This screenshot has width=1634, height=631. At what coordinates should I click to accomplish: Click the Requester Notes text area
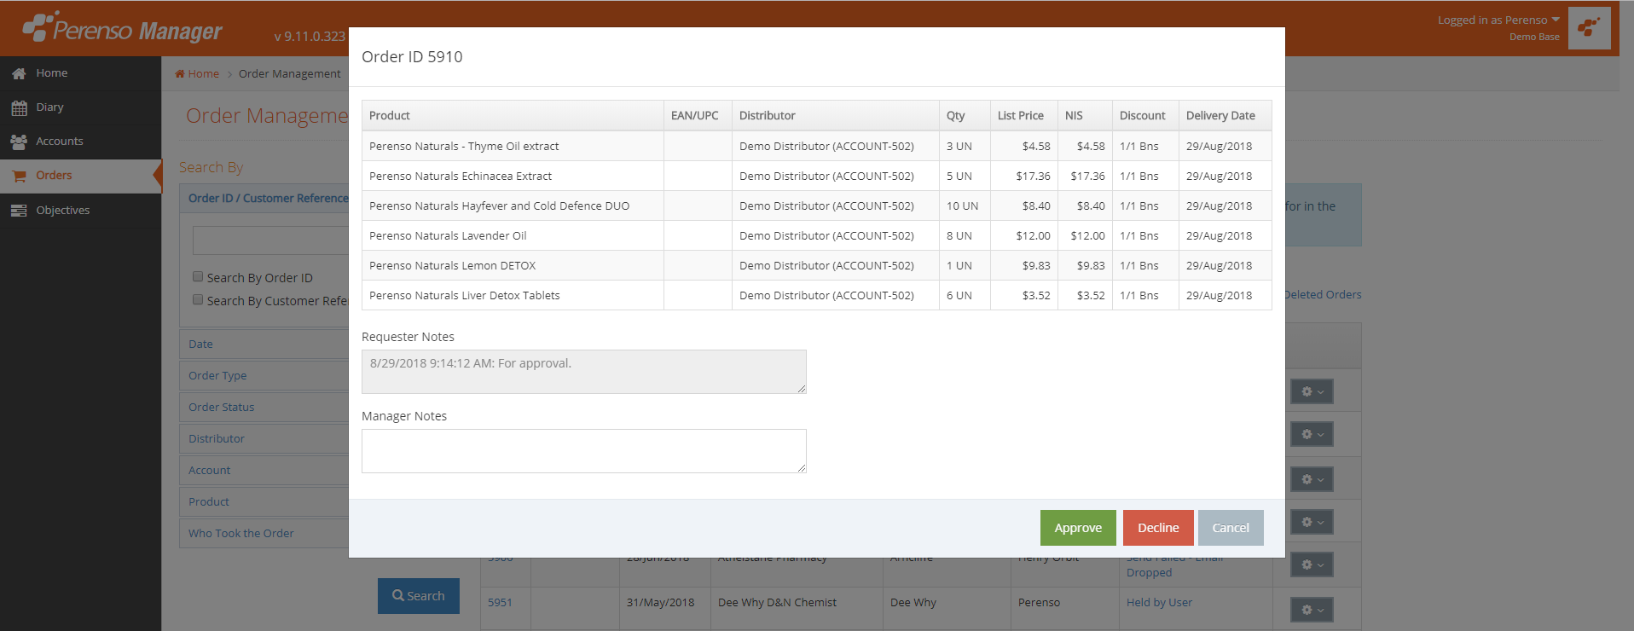click(583, 372)
